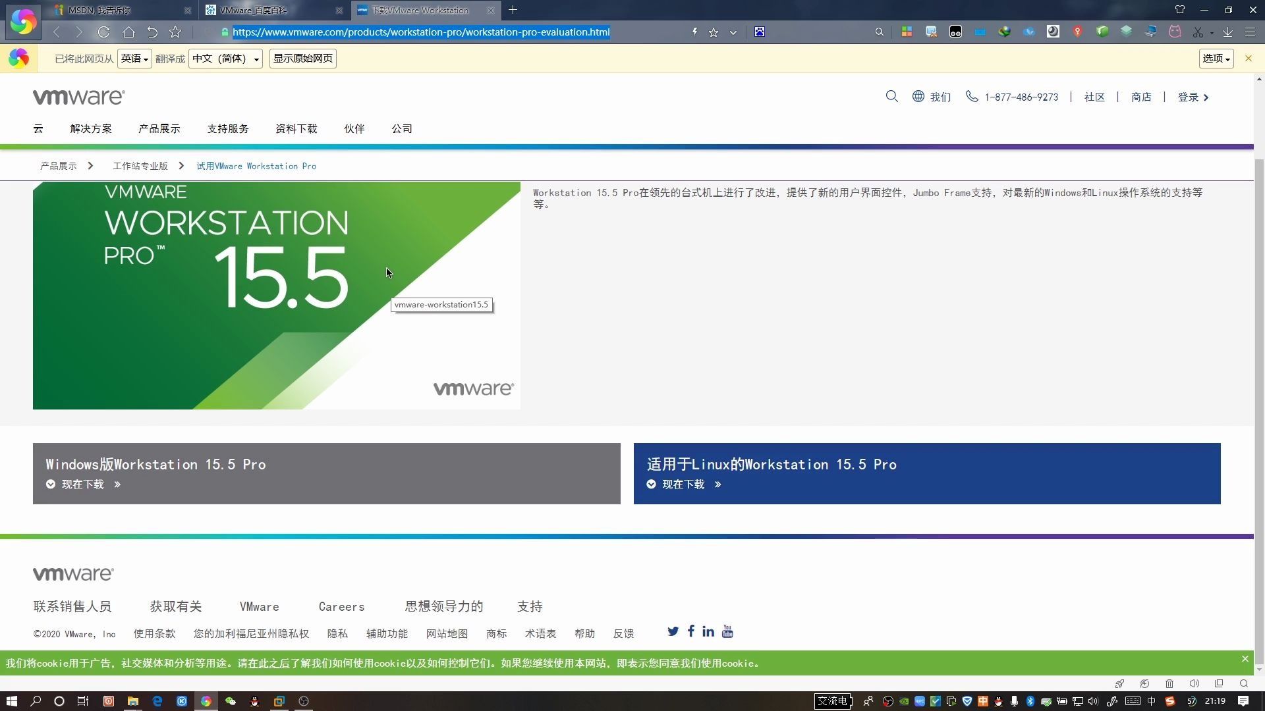Click the browser back arrow
Viewport: 1265px width, 711px height.
pyautogui.click(x=57, y=32)
